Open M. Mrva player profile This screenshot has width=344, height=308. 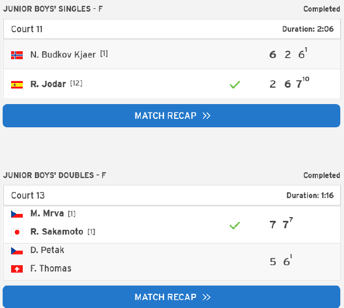47,214
